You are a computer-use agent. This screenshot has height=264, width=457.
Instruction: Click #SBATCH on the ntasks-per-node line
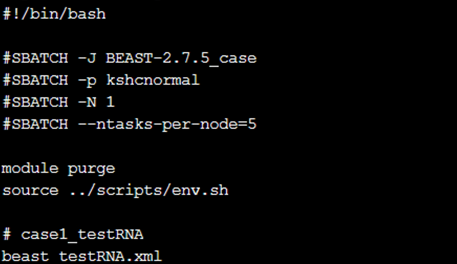coord(35,125)
